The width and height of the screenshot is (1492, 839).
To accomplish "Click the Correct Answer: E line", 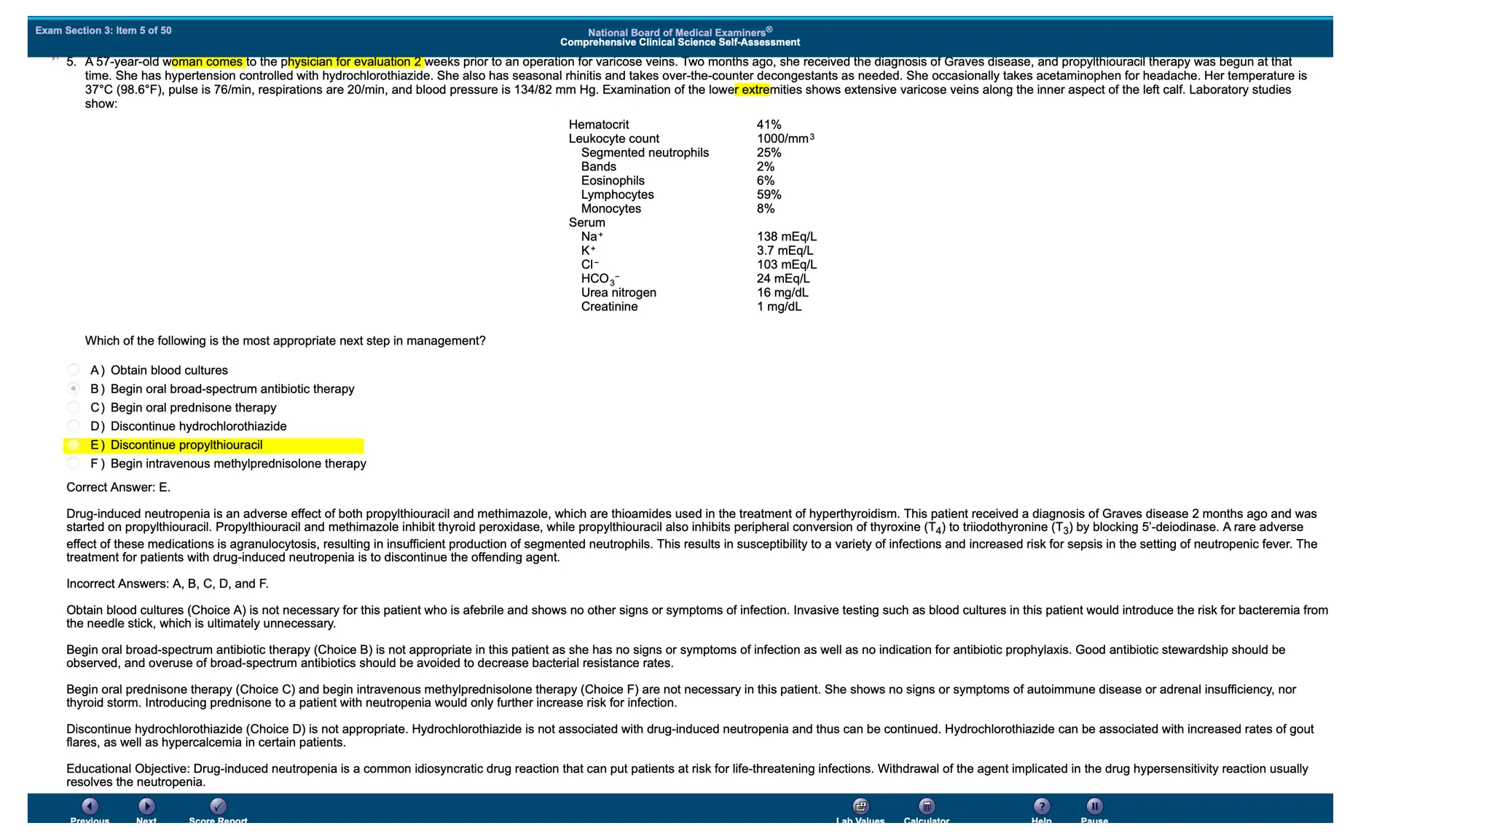I will pos(118,487).
